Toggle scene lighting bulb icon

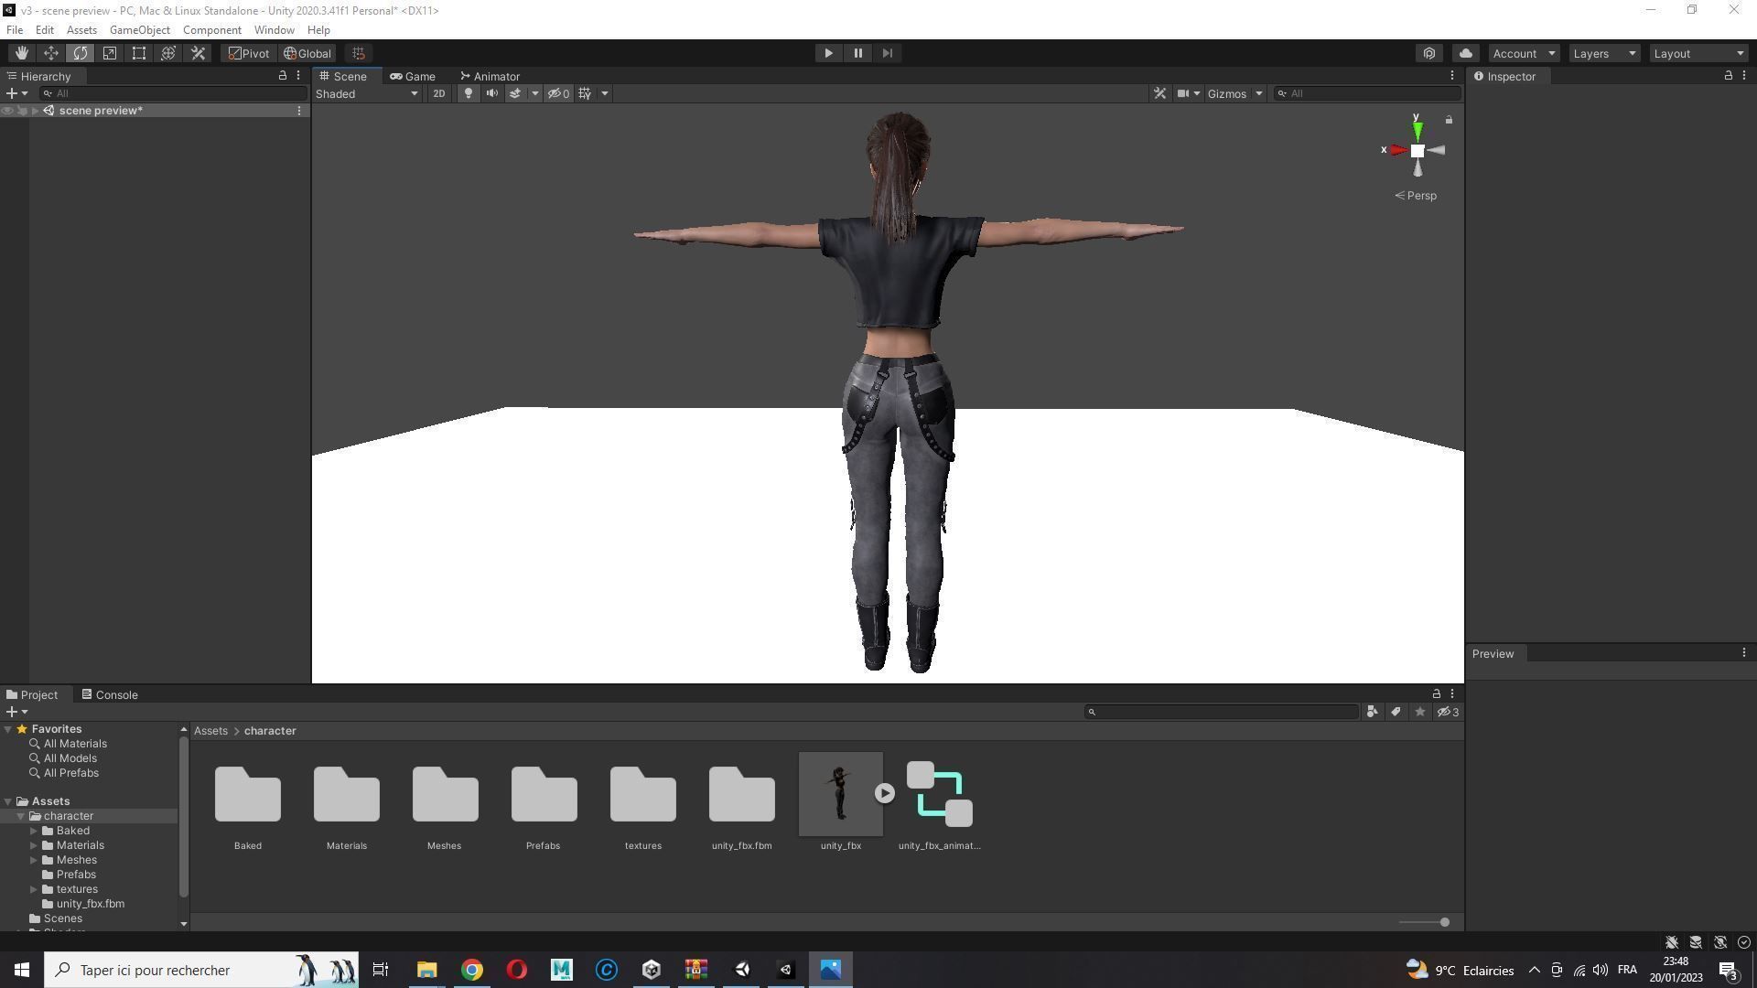[x=469, y=93]
